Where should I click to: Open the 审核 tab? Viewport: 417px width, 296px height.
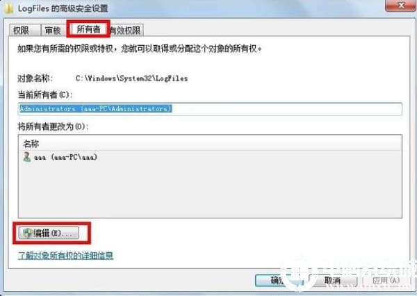[x=54, y=31]
